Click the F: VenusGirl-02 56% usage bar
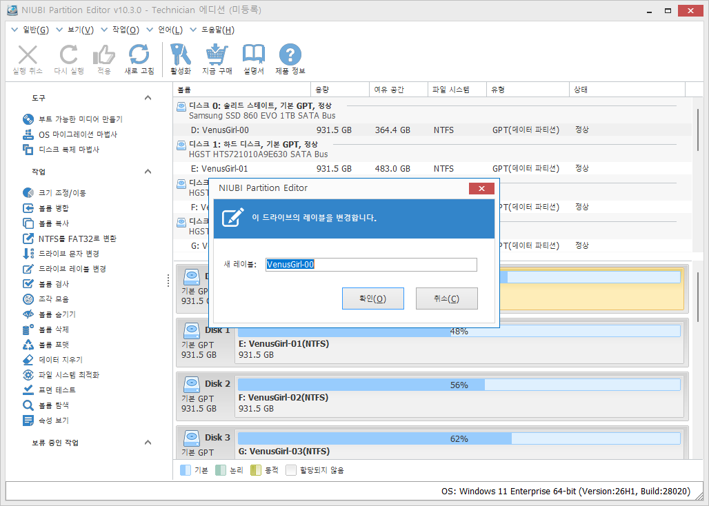709x506 pixels. (x=459, y=385)
